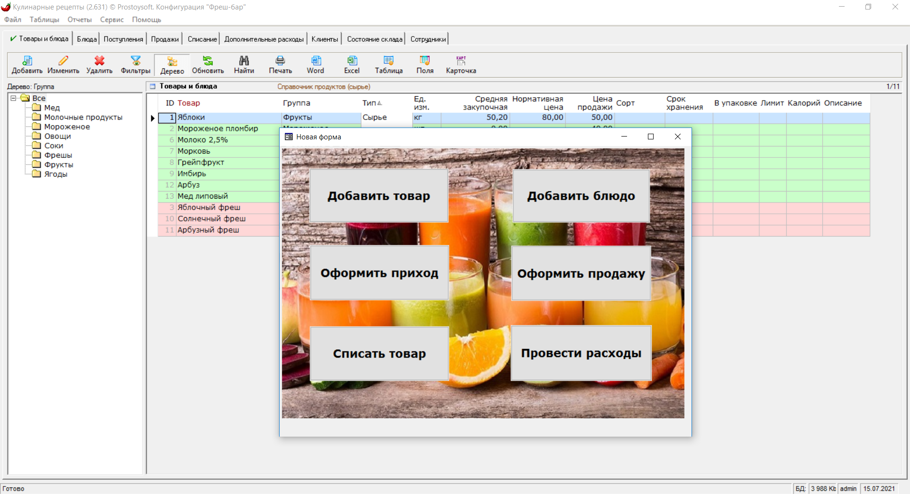Switch to the Продажи tab
The width and height of the screenshot is (910, 494).
click(x=164, y=39)
